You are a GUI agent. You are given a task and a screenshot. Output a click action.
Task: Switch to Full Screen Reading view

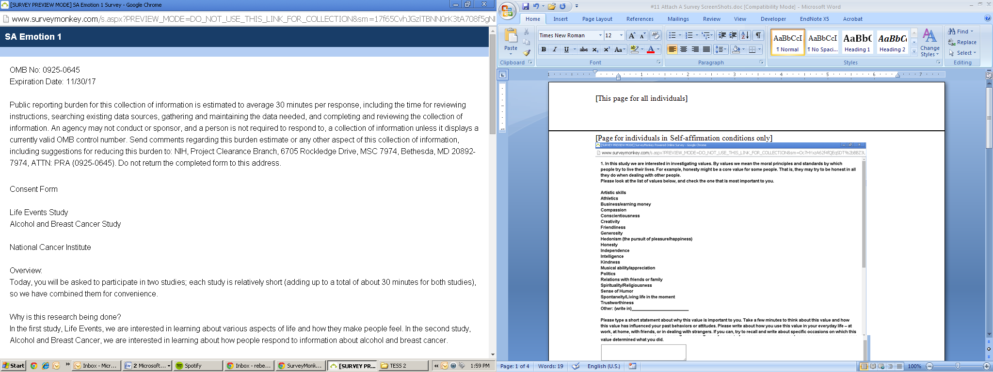click(873, 366)
